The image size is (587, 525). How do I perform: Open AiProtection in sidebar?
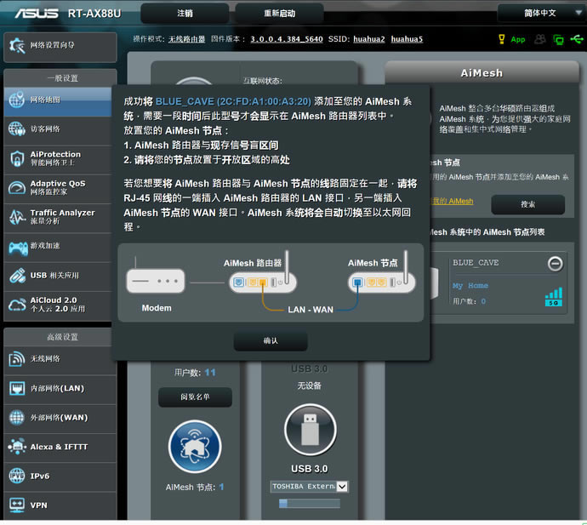60,158
